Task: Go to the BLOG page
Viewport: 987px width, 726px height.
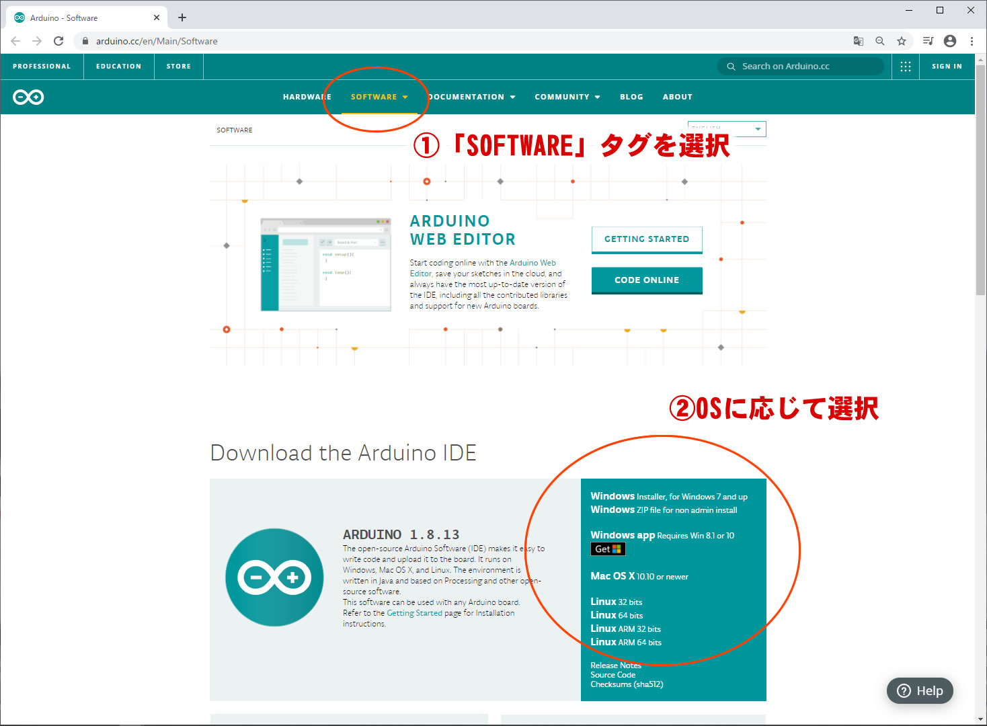Action: pos(631,97)
